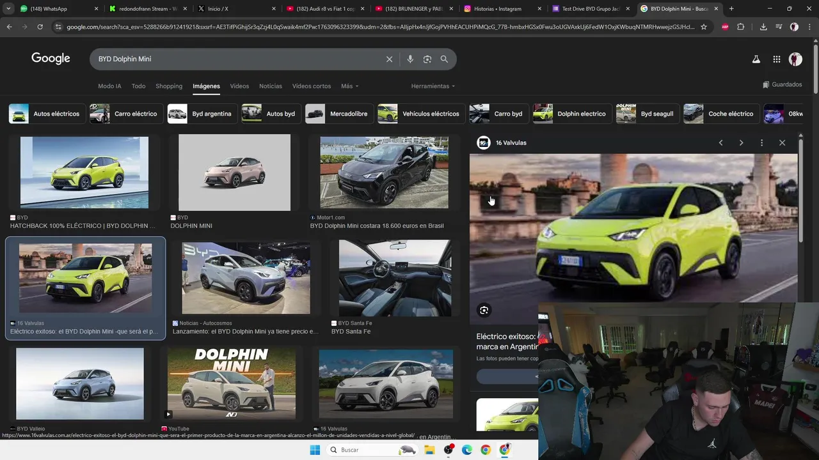The image size is (819, 460).
Task: Switch to Test Drive BYD browser tab
Action: pos(591,9)
